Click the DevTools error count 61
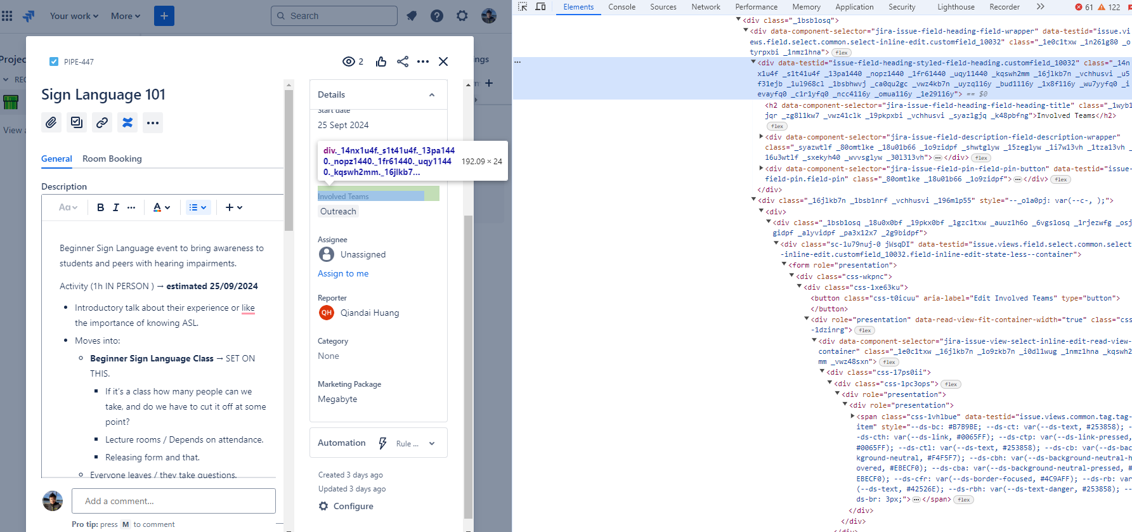The width and height of the screenshot is (1132, 532). [x=1084, y=7]
